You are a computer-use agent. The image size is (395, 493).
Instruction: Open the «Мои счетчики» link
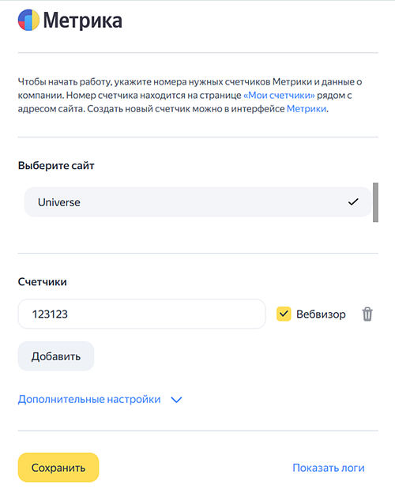[x=279, y=96]
